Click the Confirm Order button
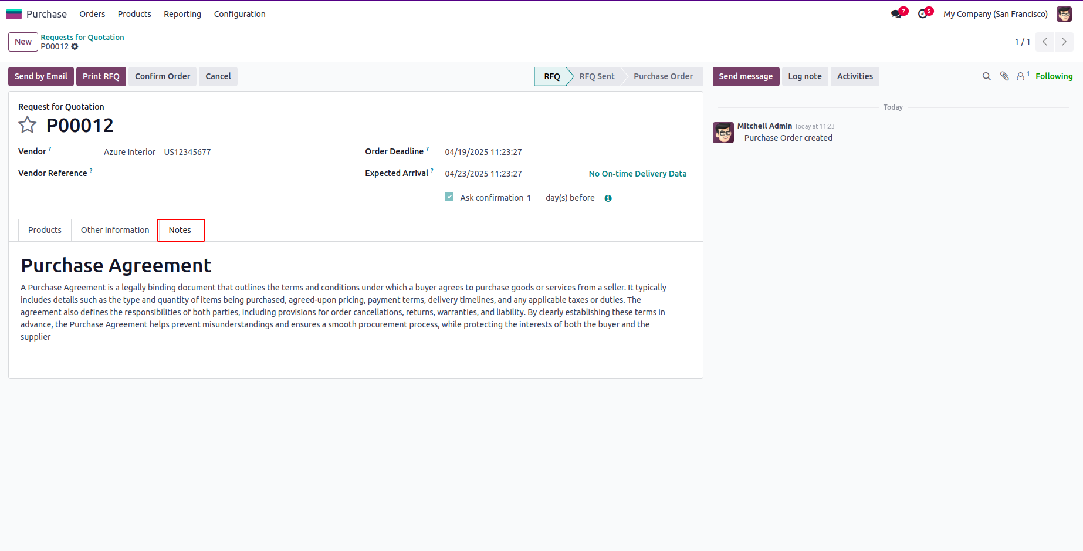Image resolution: width=1083 pixels, height=551 pixels. pyautogui.click(x=163, y=76)
